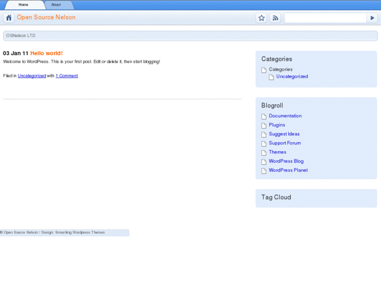Click inside the search input field
The image size is (381, 285).
click(325, 18)
